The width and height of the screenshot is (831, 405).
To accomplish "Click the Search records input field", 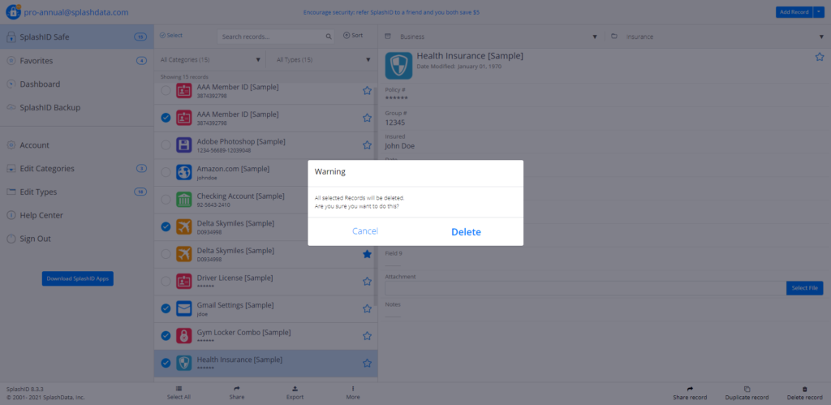I will (272, 37).
